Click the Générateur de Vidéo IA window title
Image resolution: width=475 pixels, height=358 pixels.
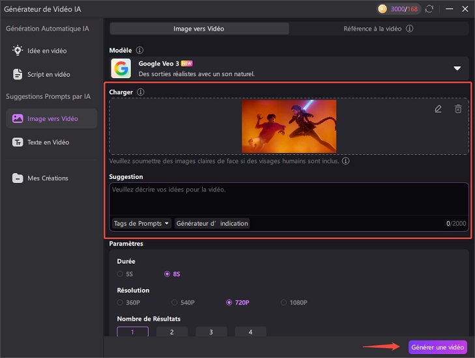pyautogui.click(x=42, y=9)
